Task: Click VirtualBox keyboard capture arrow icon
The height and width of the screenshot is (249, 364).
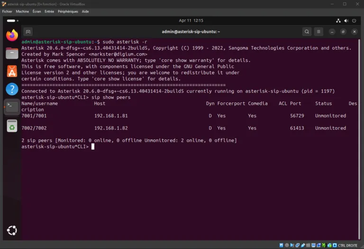Action: pyautogui.click(x=335, y=245)
